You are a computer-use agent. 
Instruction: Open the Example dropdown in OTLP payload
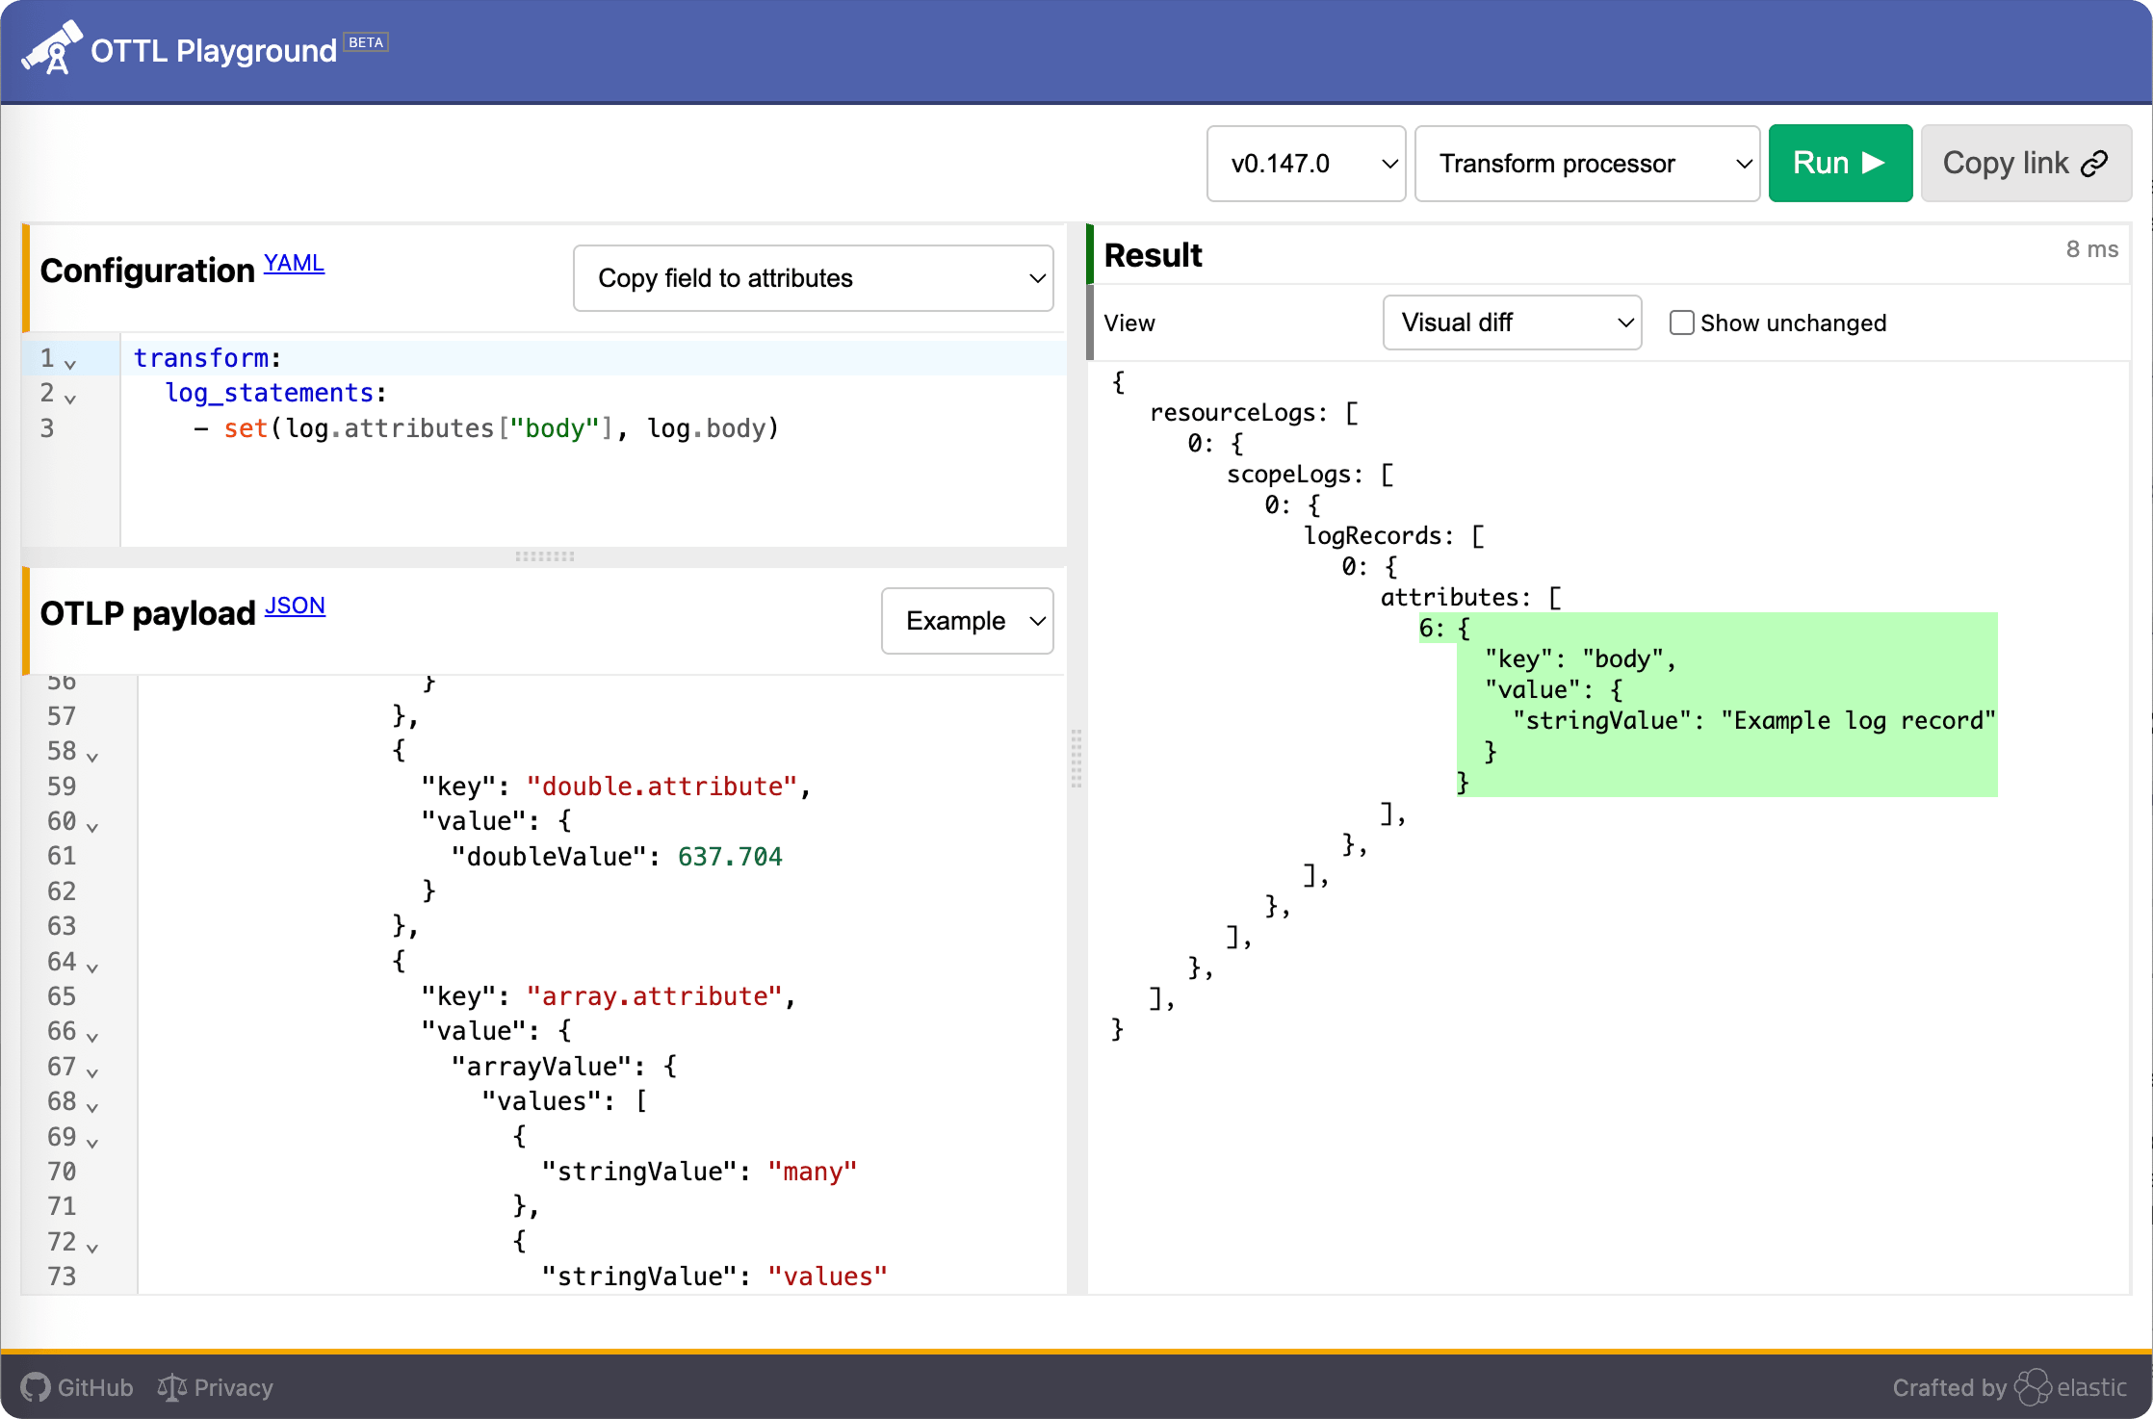pos(967,621)
